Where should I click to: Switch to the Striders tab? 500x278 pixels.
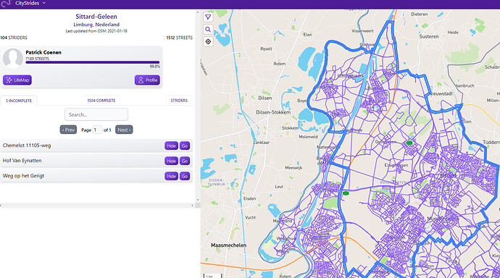(179, 101)
